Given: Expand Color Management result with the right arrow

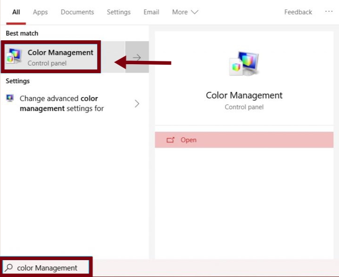Looking at the screenshot, I should (137, 57).
